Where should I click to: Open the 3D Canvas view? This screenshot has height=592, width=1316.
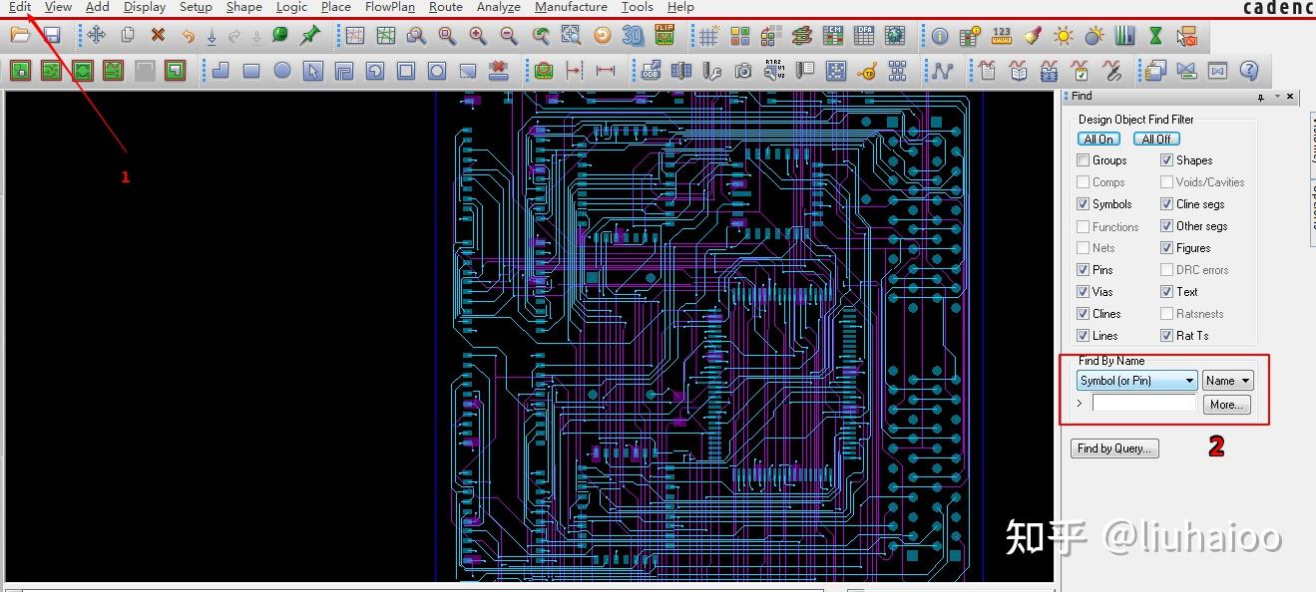(632, 36)
